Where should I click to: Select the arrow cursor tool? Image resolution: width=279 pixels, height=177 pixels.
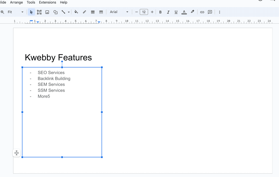[x=31, y=12]
